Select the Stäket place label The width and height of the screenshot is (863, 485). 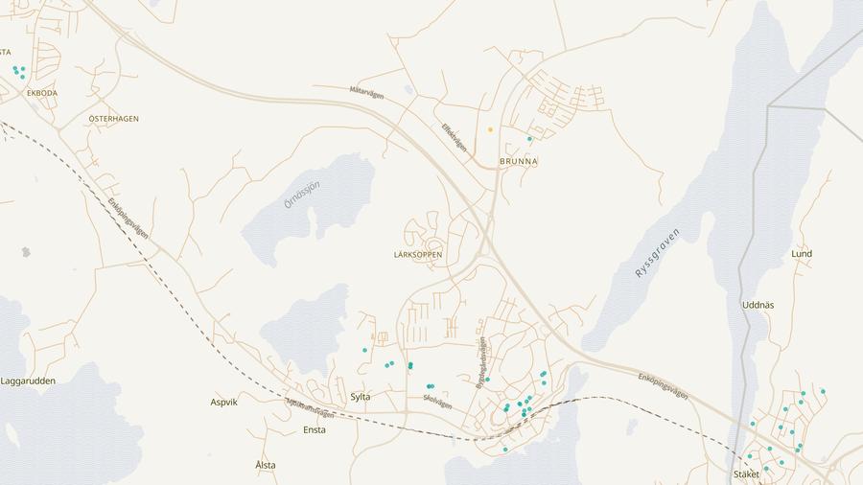(x=745, y=474)
